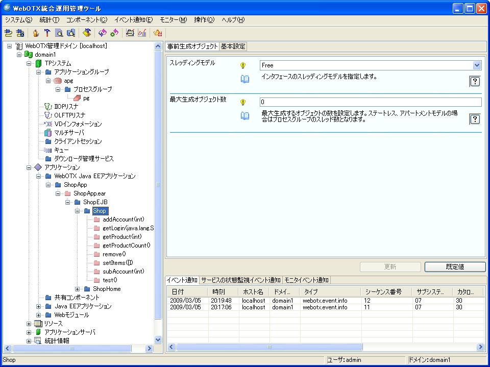Select the addAccount(int) method in tree
This screenshot has width=490, height=367.
pos(123,219)
